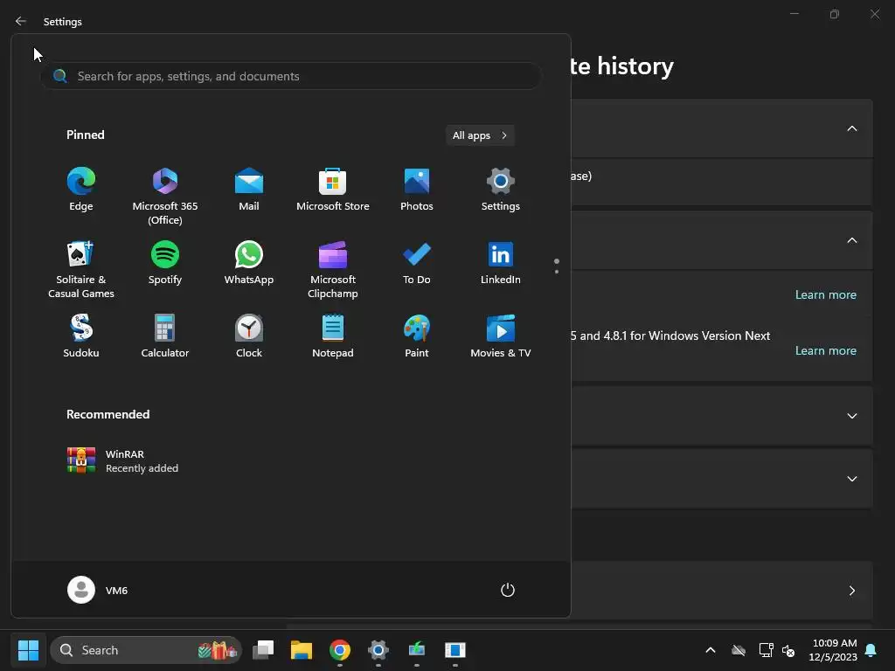
Task: Collapse the first update history section
Action: (851, 128)
